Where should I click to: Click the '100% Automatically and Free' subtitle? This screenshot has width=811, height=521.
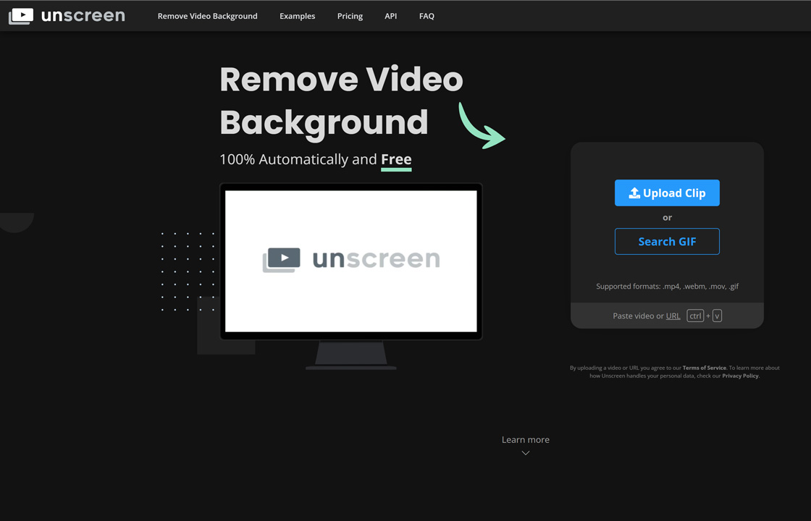coord(316,159)
